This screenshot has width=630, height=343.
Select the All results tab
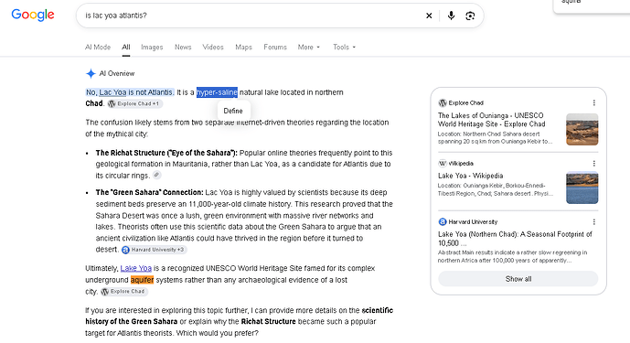[126, 47]
